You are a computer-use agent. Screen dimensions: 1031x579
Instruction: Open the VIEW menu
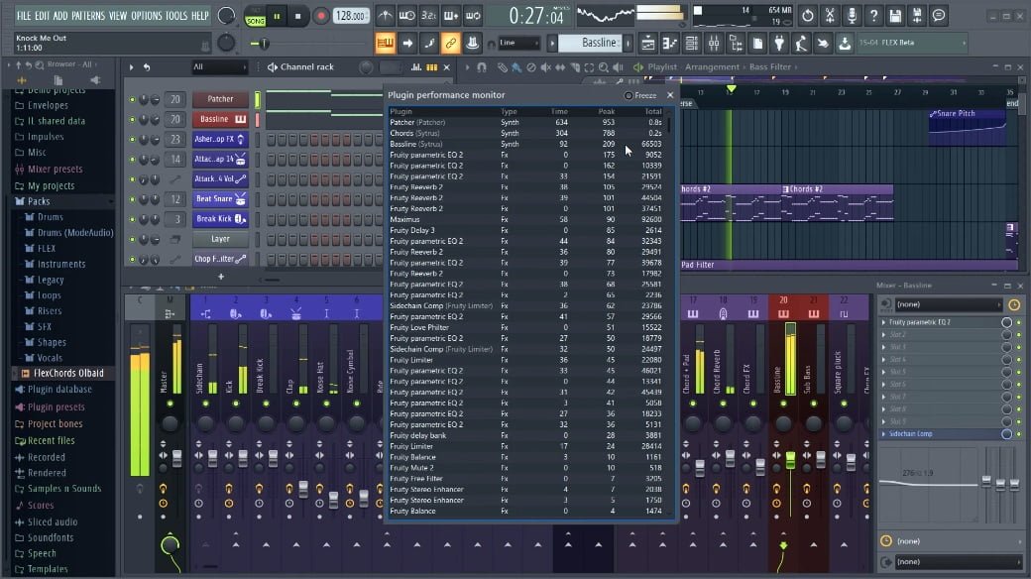(x=118, y=16)
